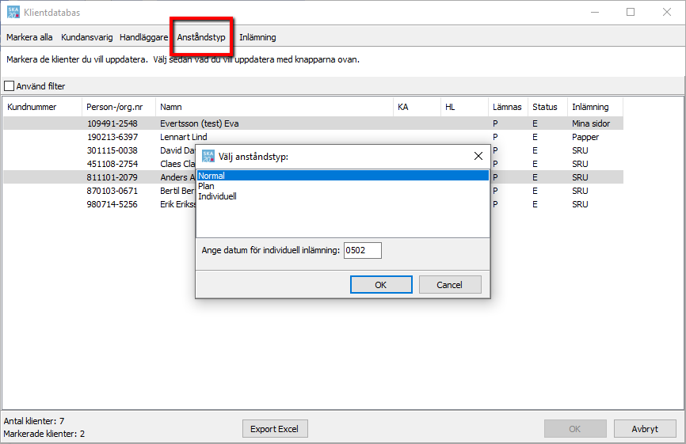Sort by the Namn column header

274,107
